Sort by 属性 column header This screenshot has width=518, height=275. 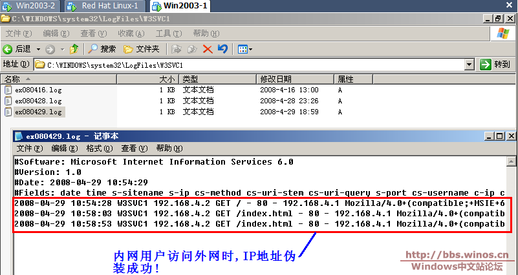pos(353,79)
